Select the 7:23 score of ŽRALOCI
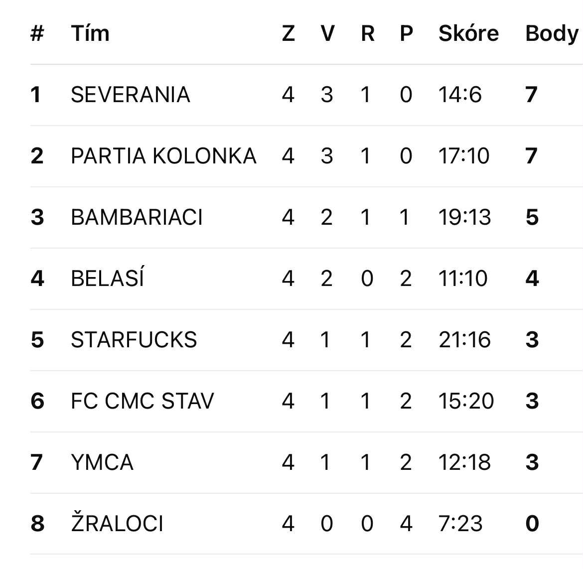 click(460, 524)
